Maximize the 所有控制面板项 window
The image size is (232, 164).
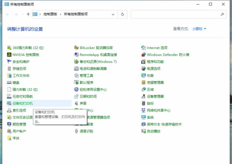pyautogui.click(x=210, y=4)
